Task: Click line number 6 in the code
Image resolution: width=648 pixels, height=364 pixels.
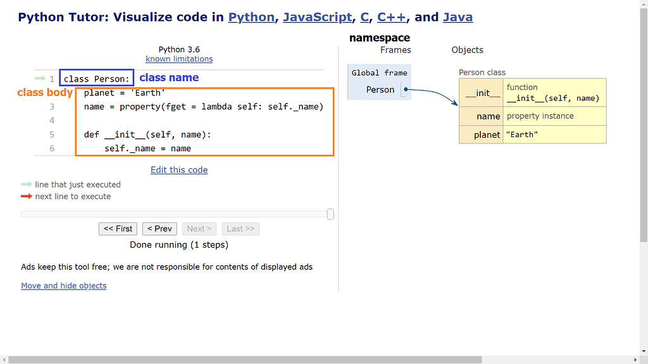Action: coord(52,149)
